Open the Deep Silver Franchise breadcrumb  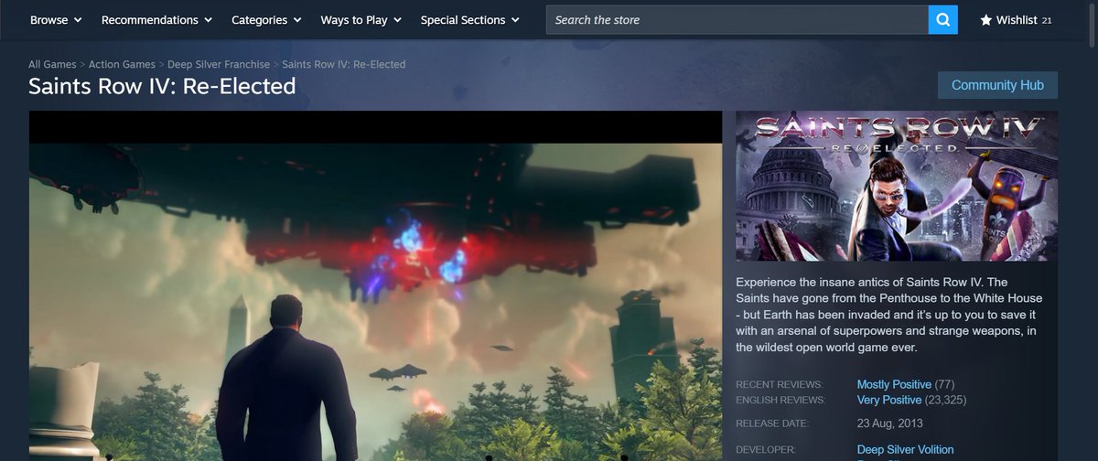[219, 64]
